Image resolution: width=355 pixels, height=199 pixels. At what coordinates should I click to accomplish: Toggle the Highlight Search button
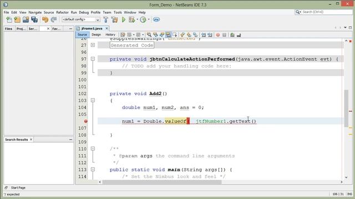pos(168,35)
